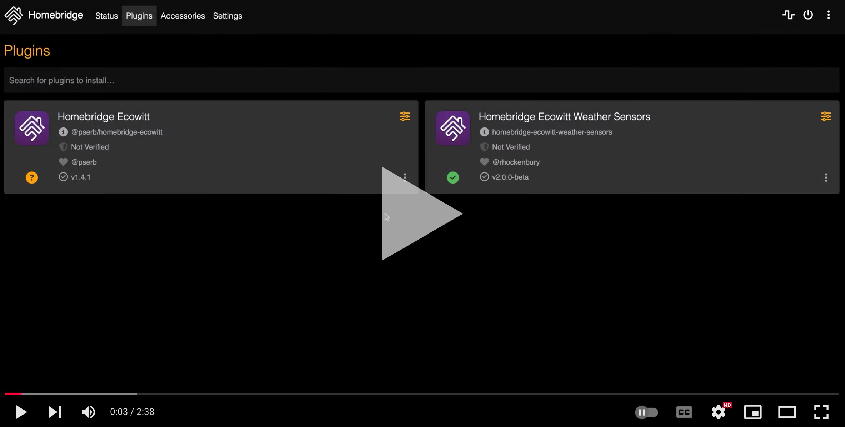Click the @rhockenbury author link
The height and width of the screenshot is (427, 845).
pyautogui.click(x=516, y=162)
